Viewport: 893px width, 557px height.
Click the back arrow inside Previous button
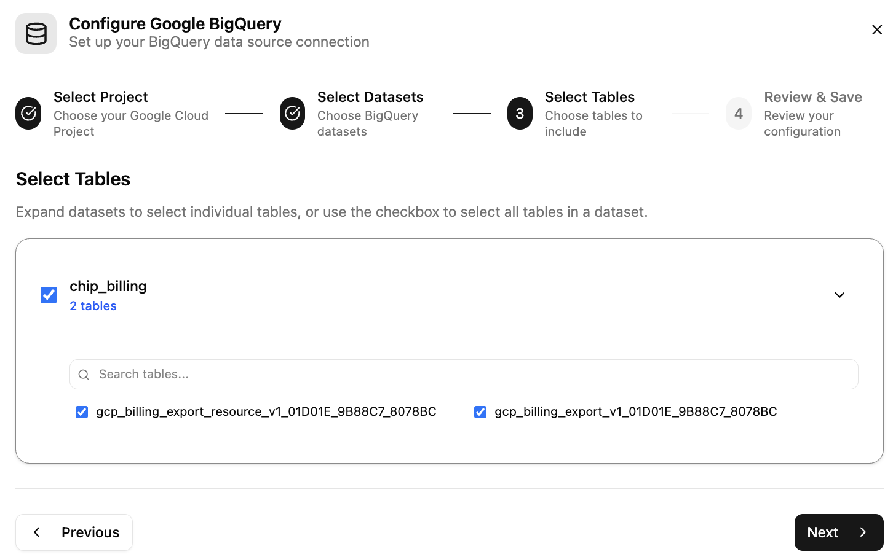[37, 532]
